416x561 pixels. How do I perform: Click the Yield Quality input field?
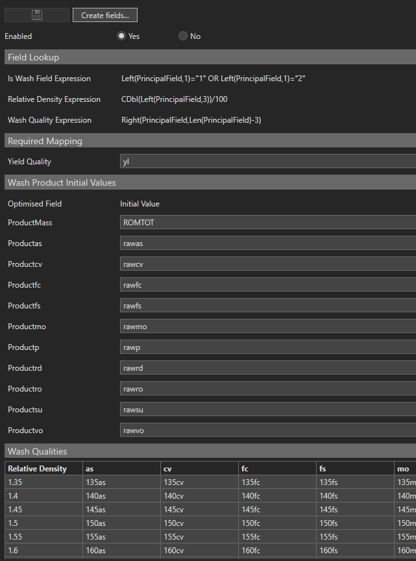coord(267,162)
